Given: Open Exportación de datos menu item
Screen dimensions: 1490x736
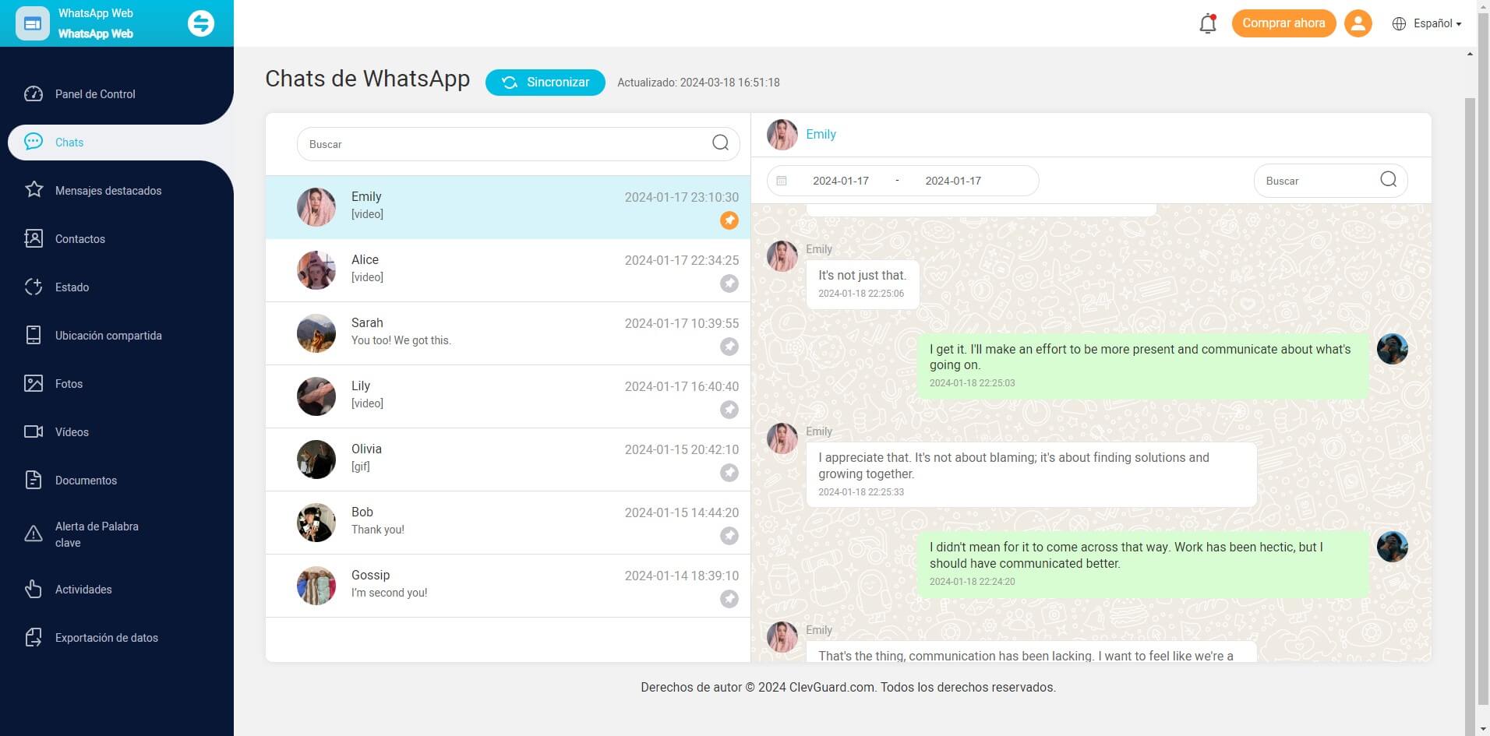Looking at the screenshot, I should point(107,638).
